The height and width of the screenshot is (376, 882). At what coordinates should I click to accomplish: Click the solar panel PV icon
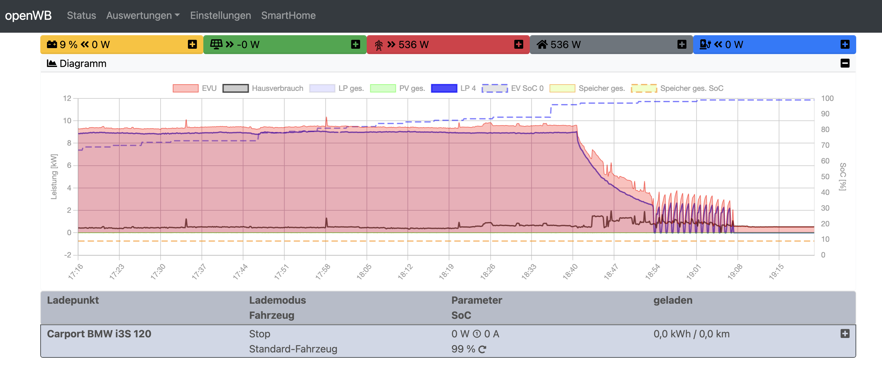click(x=216, y=44)
